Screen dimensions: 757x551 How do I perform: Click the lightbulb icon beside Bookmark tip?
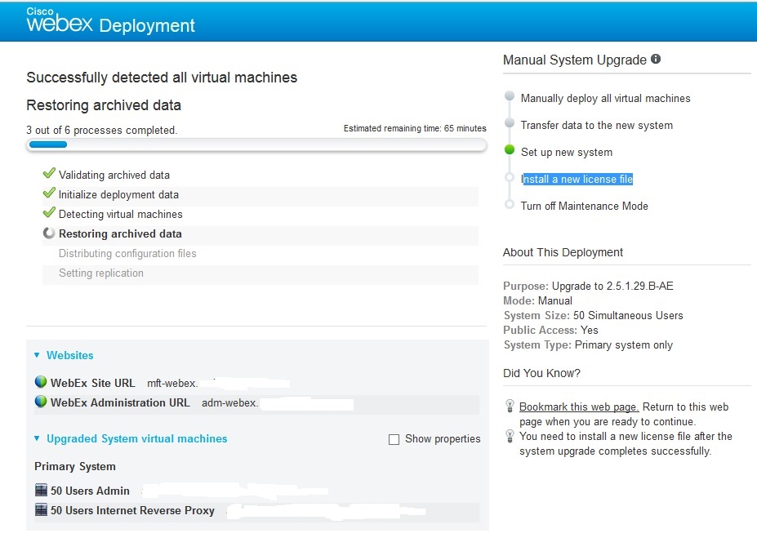click(x=510, y=406)
